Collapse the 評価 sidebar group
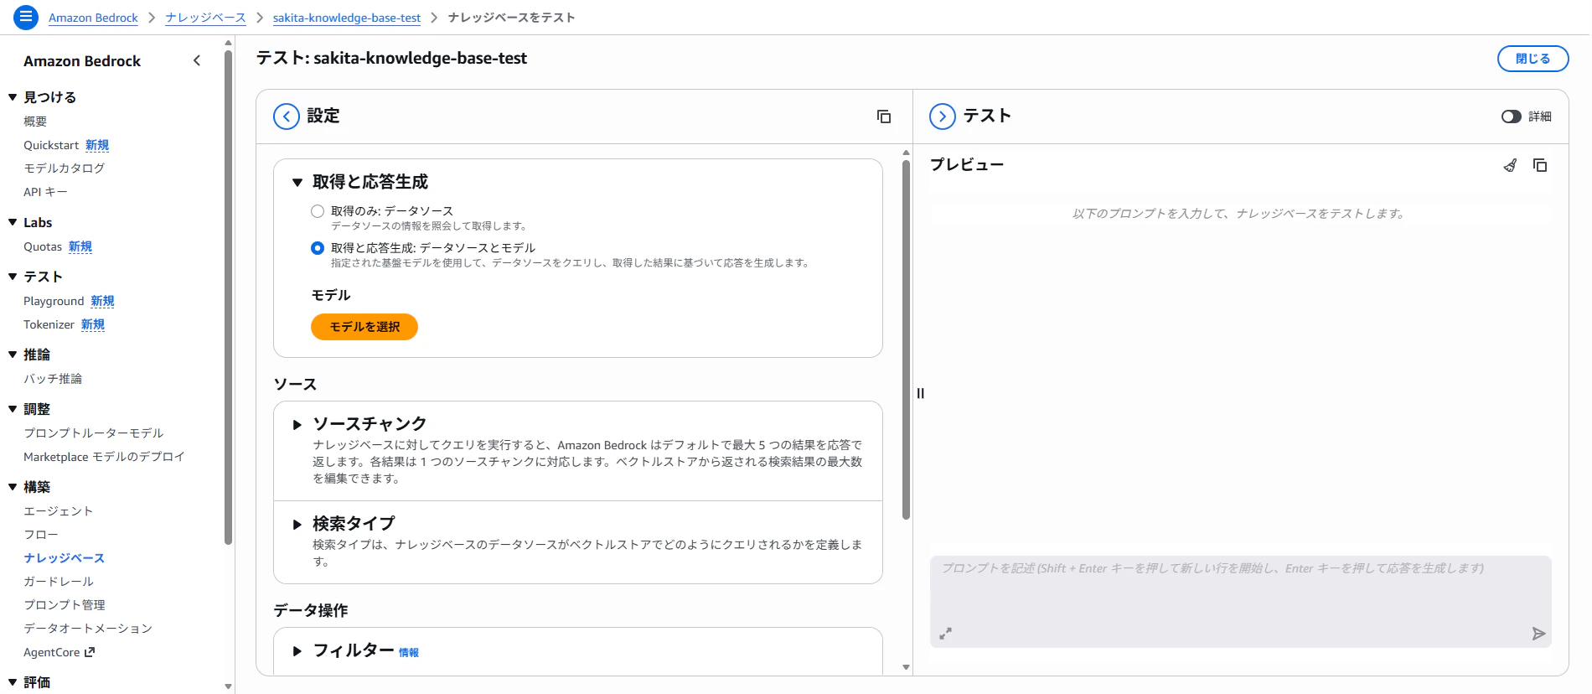1592x694 pixels. click(13, 682)
